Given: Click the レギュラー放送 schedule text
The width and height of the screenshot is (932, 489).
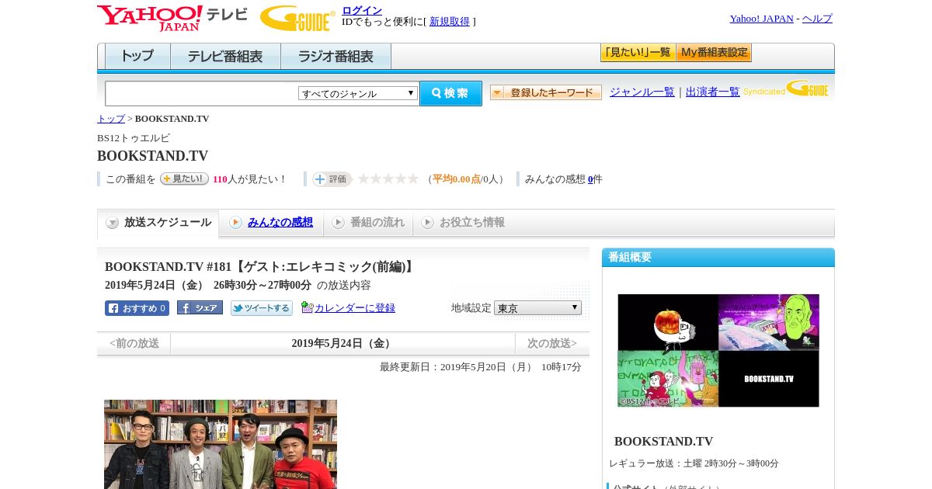Looking at the screenshot, I should pyautogui.click(x=694, y=463).
